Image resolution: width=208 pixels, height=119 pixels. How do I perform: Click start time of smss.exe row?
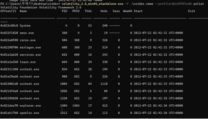(x=158, y=33)
